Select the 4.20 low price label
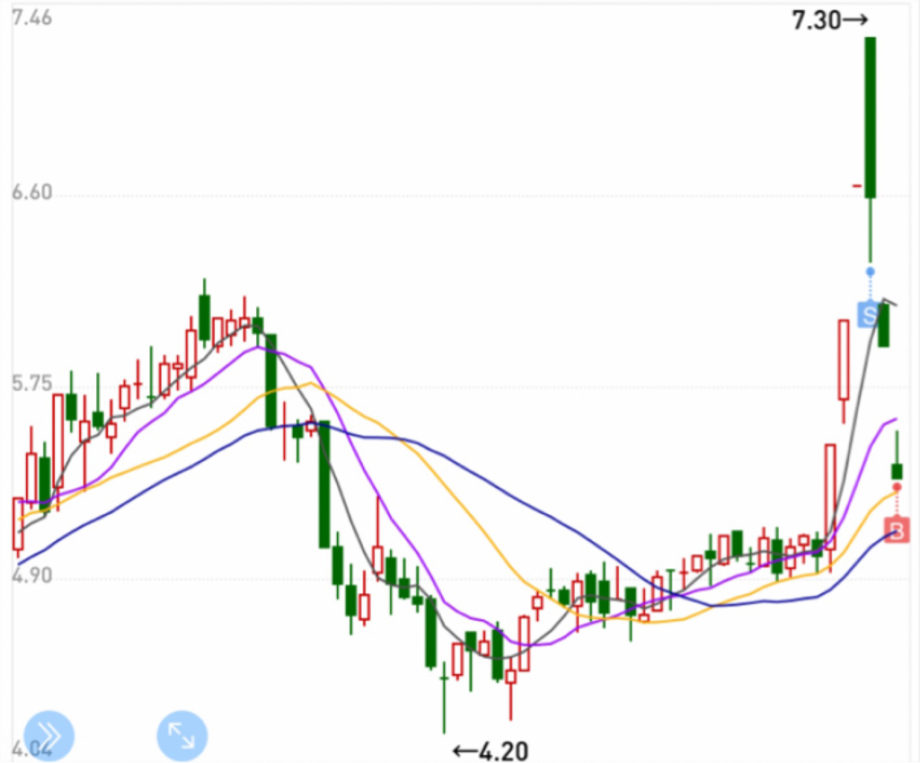Screen dimensions: 920x763 coord(491,750)
